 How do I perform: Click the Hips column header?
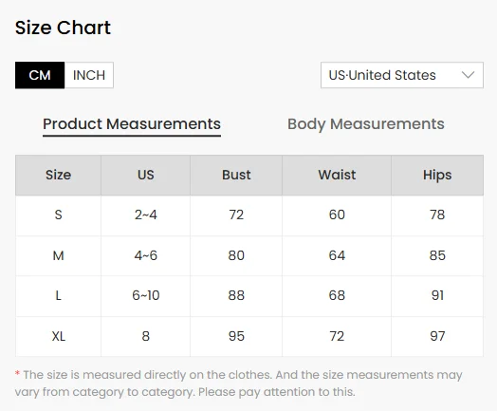(437, 175)
